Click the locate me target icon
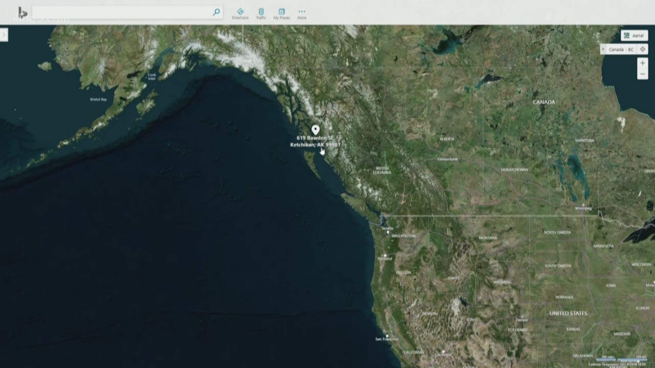655x368 pixels. click(643, 49)
